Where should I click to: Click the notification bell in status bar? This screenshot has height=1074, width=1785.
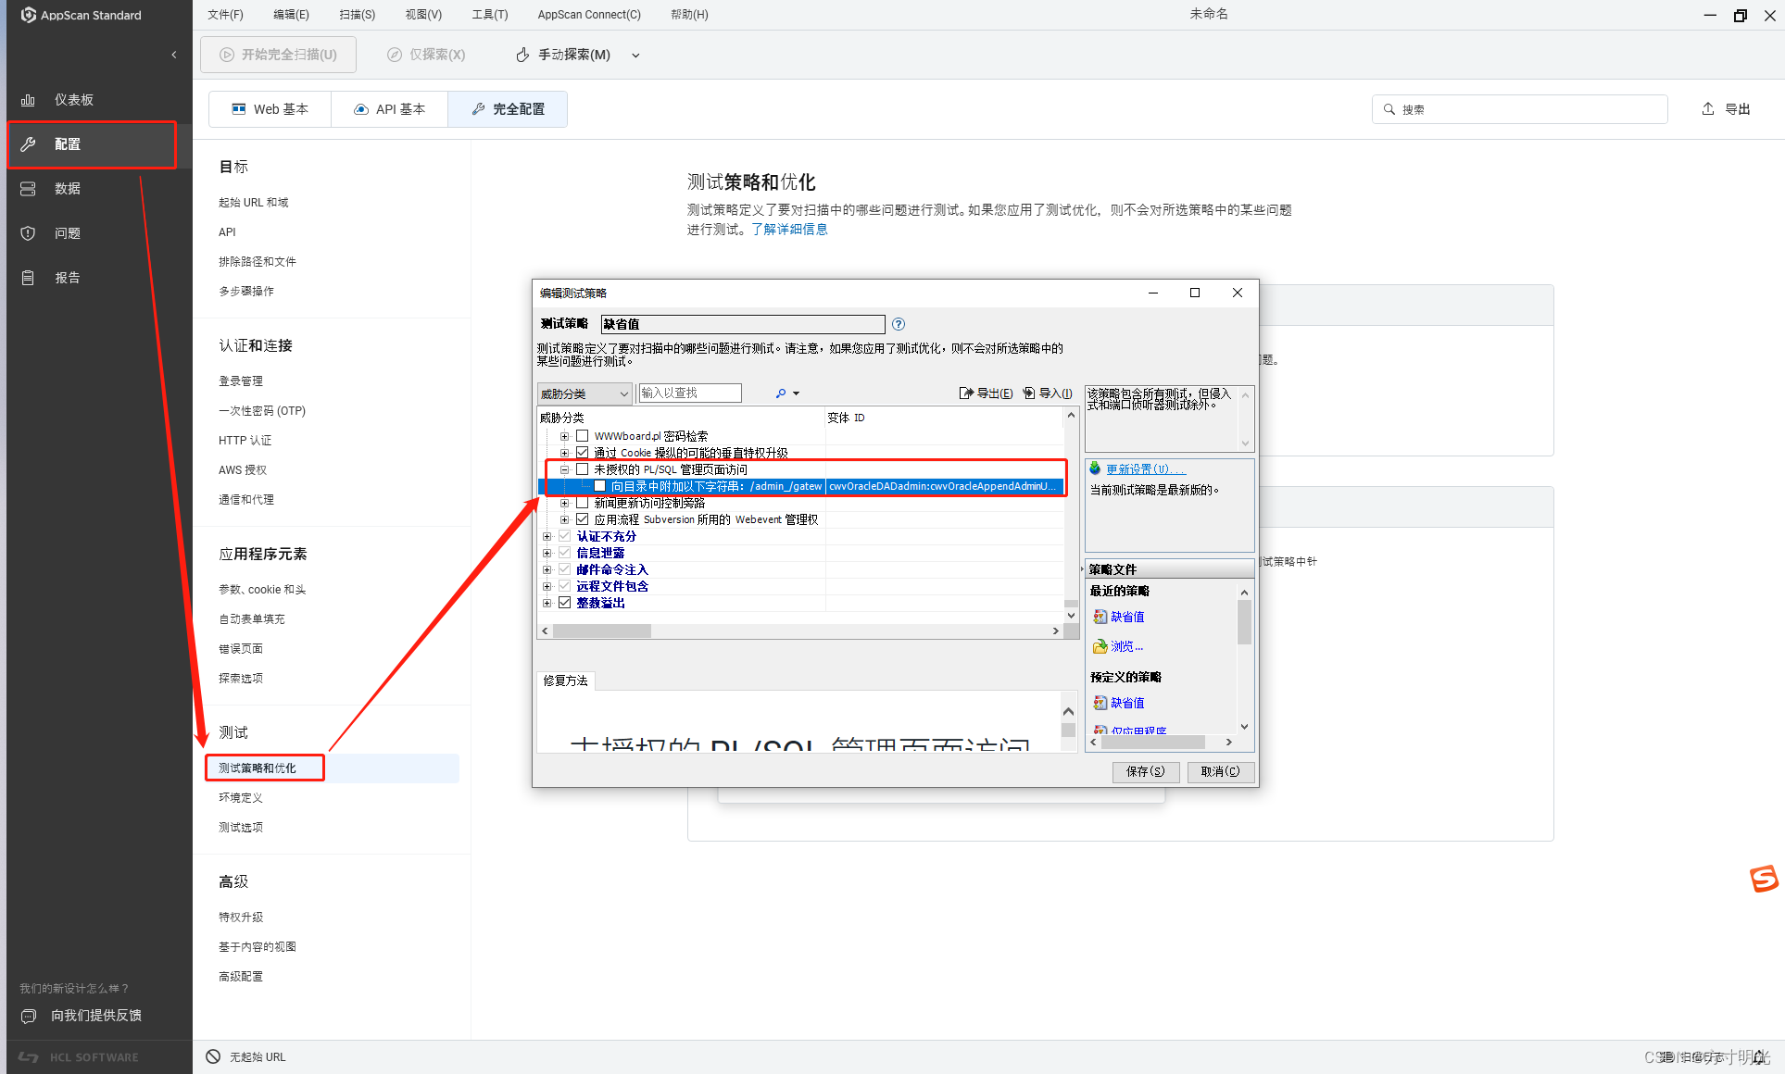pos(1758,1056)
